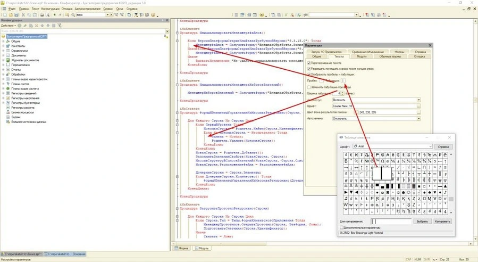The image size is (478, 262).
Task: Click the Выбрать button
Action: (422, 221)
